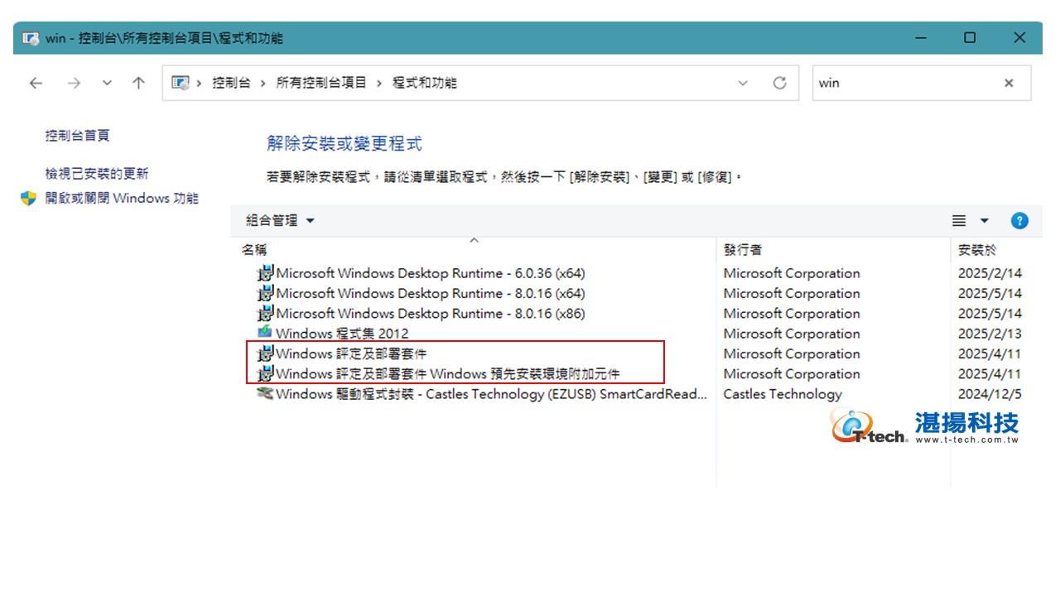Click the Back navigation arrow
This screenshot has width=1060, height=596.
pyautogui.click(x=35, y=83)
